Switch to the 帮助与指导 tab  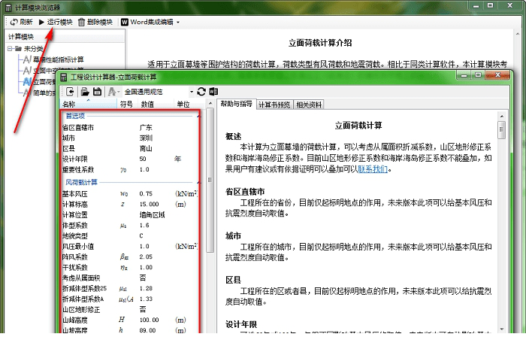(236, 104)
